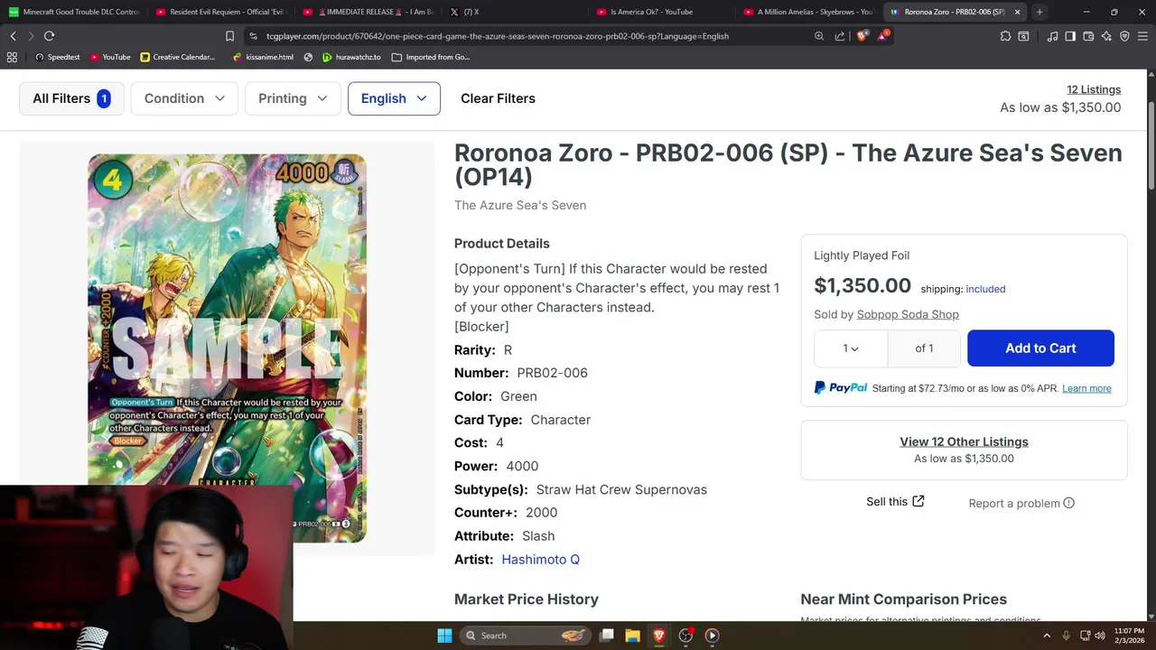Toggle the browser sidebar panel icon

click(x=1070, y=36)
